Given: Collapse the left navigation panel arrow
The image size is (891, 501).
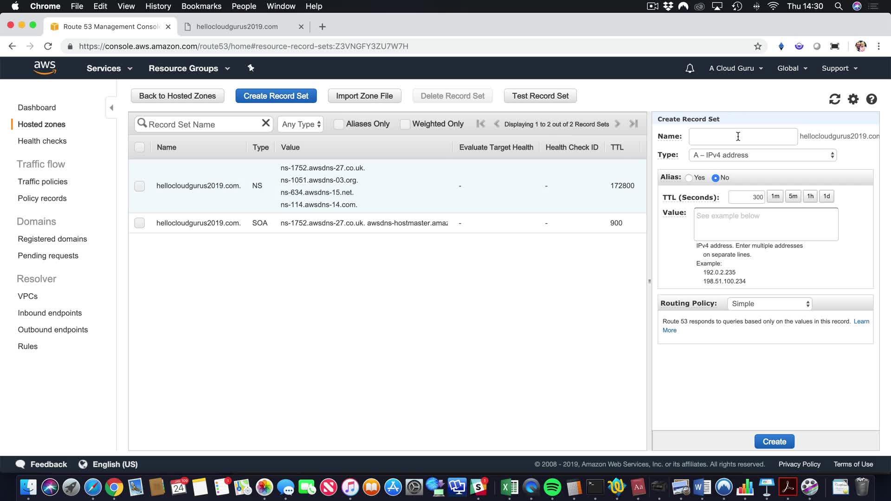Looking at the screenshot, I should 111,108.
